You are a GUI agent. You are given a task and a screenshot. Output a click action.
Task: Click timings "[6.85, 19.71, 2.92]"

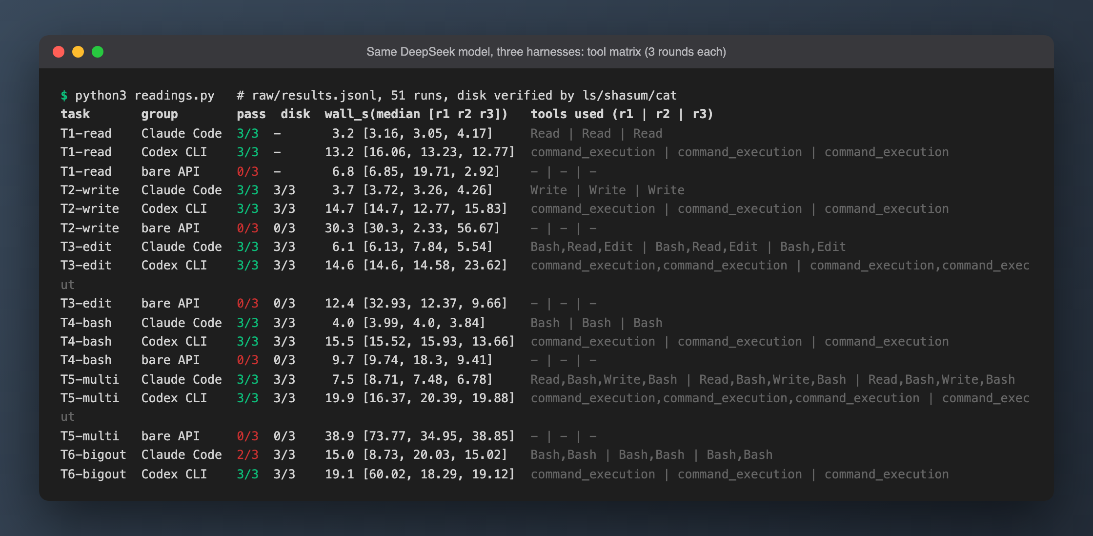(431, 171)
